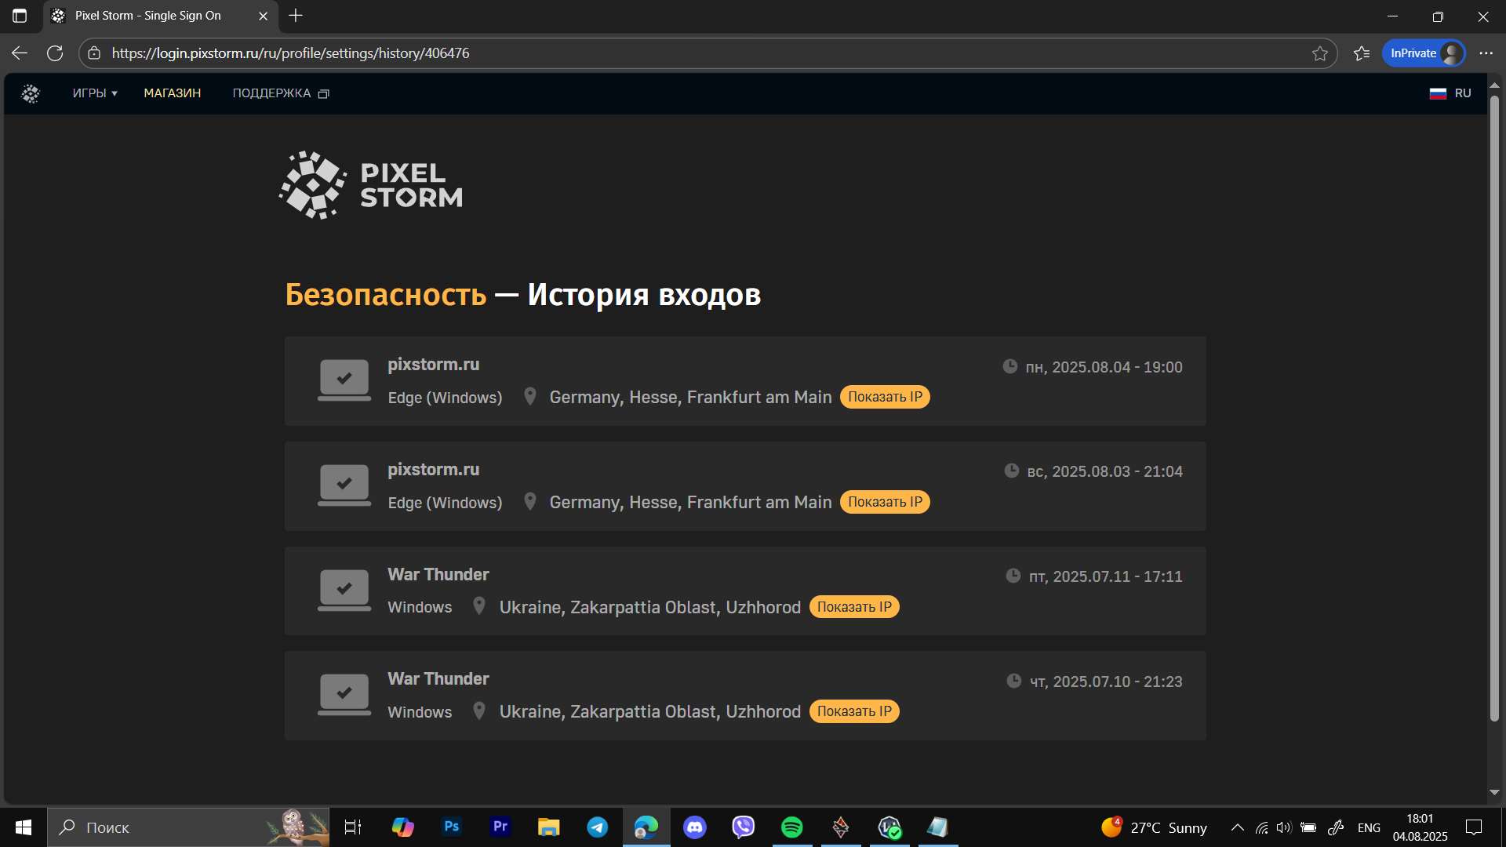
Task: Go to the Безопасность section link
Action: coord(386,295)
